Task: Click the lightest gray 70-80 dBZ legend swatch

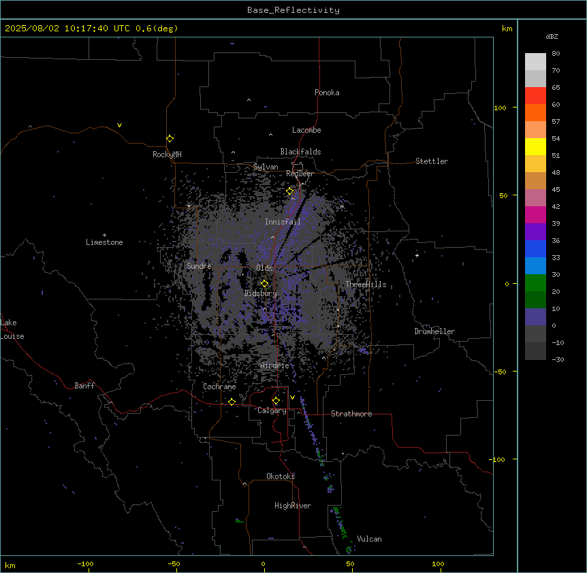Action: click(x=535, y=62)
